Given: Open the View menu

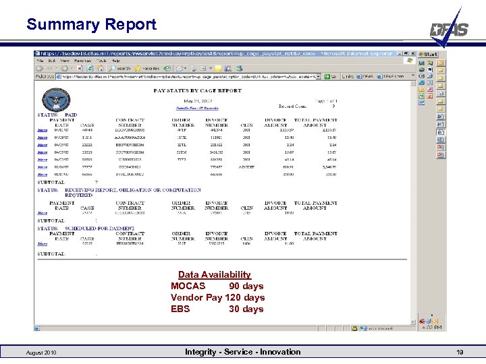Looking at the screenshot, I should tap(65, 61).
